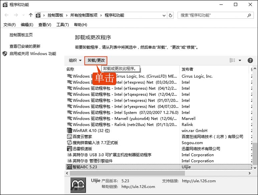Select Marvell yukonx64 driver icon
Screen dimensions: 258x195
pyautogui.click(x=69, y=118)
